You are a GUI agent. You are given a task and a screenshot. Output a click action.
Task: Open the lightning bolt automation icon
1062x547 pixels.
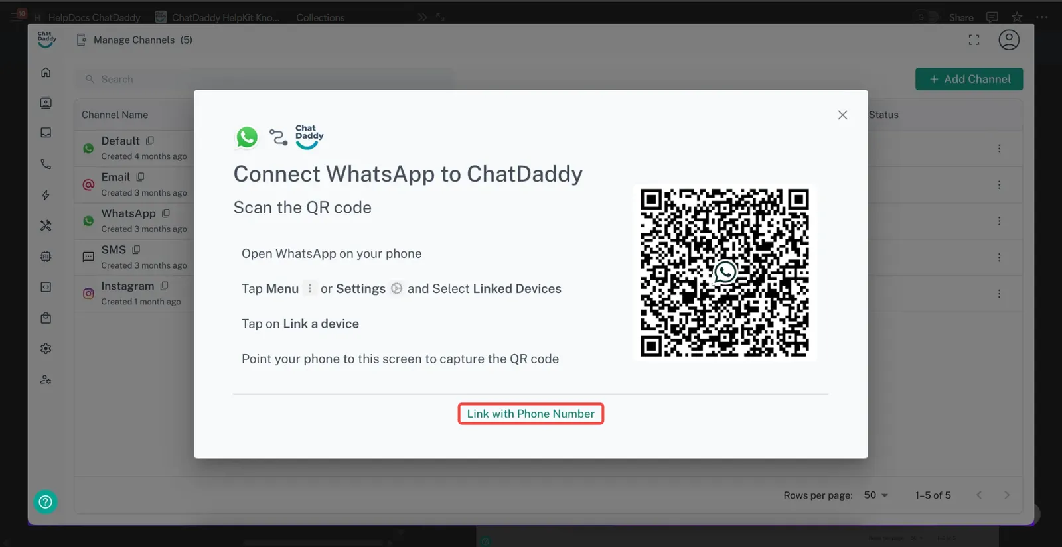46,195
